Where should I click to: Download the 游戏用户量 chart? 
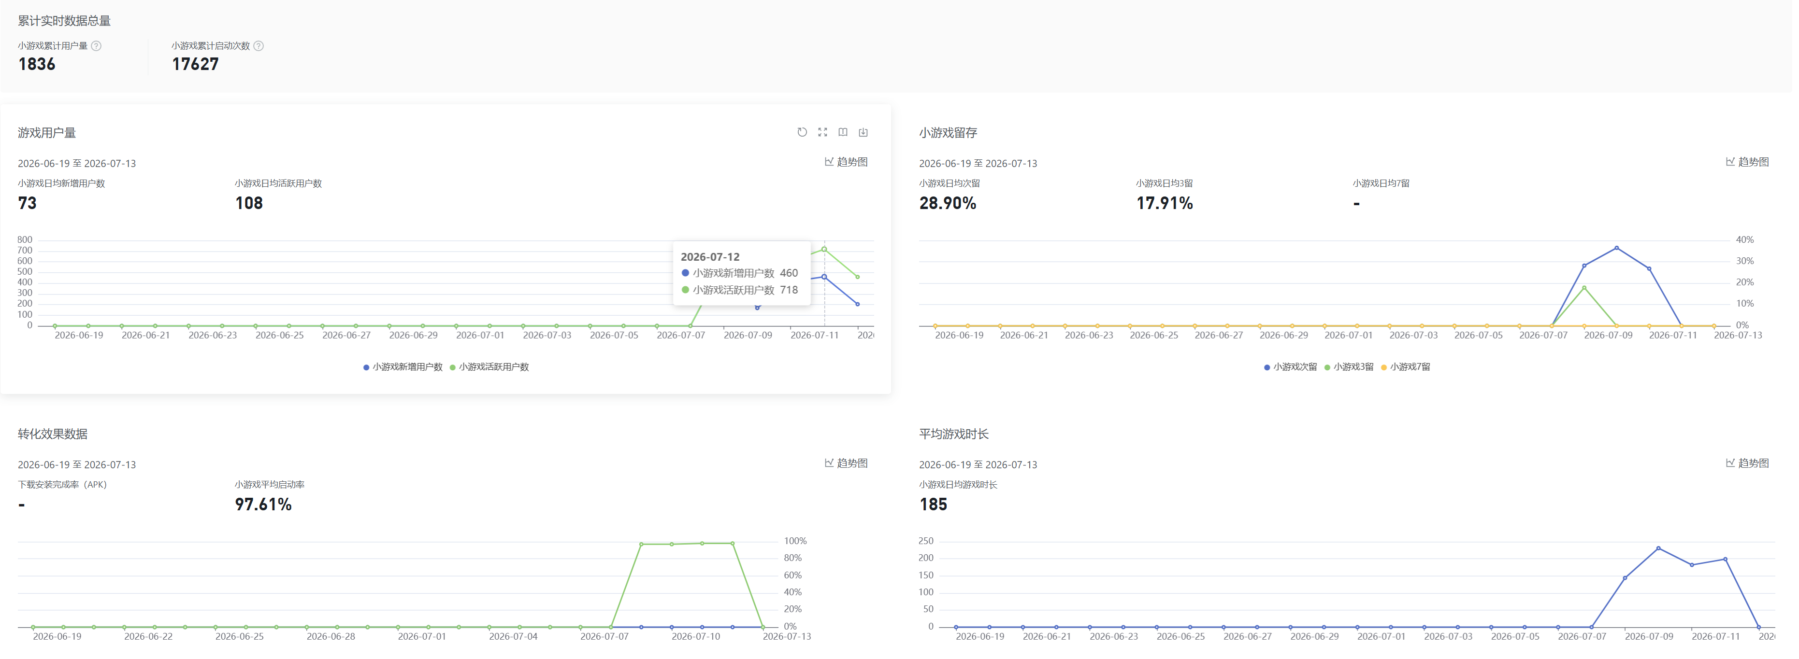pos(863,132)
